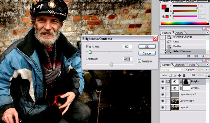Open the blending mode Normal dropdown
This screenshot has height=123, width=210.
tap(172, 70)
